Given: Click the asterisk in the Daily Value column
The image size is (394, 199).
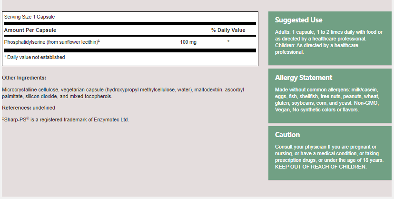Looking at the screenshot, I should (x=228, y=42).
